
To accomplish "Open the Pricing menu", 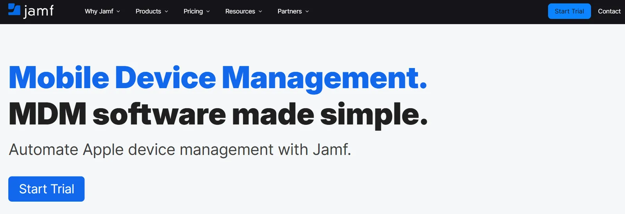I will (x=193, y=11).
